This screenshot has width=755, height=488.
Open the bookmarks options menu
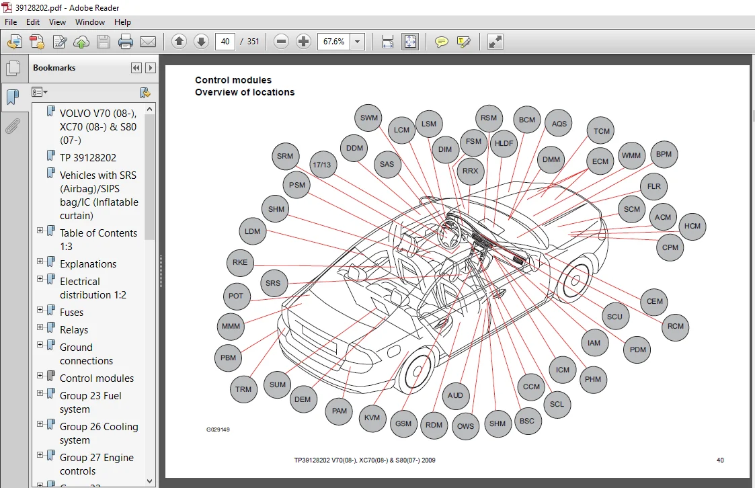tap(40, 92)
